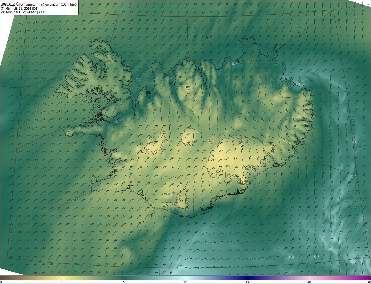This screenshot has height=284, width=371.
Task: Click the VT valid time 04Z line
Action: (23, 12)
